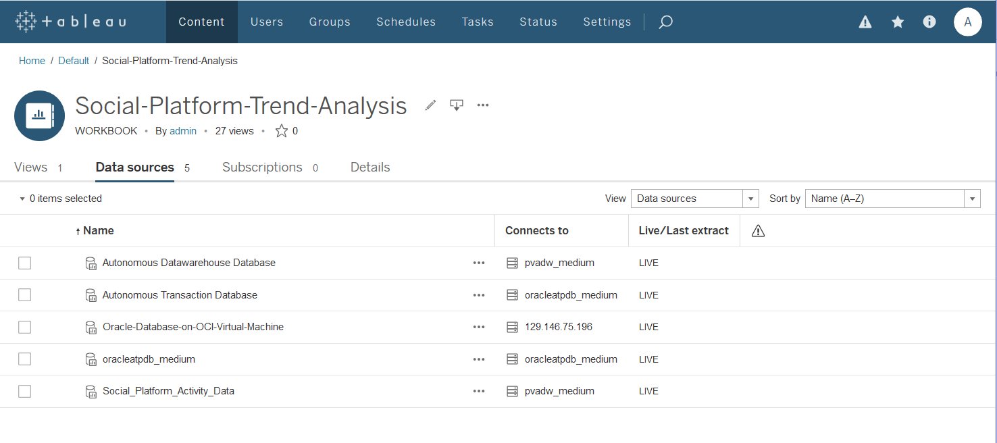
Task: Go to the Schedules menu
Action: coord(406,22)
